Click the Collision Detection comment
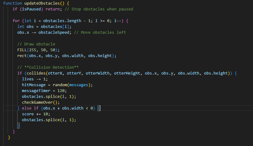This screenshot has height=146, width=253. (50, 67)
